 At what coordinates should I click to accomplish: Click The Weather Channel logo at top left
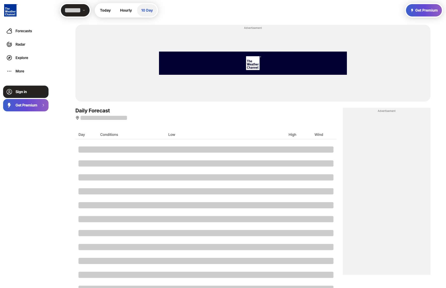click(10, 10)
